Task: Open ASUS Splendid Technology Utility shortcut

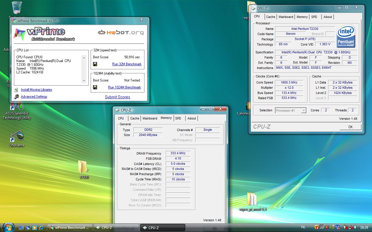Action: pos(17,111)
